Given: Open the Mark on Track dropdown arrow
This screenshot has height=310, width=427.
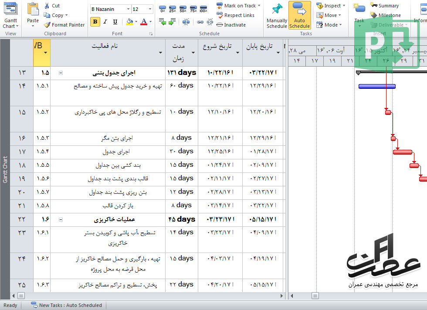Looking at the screenshot, I should pyautogui.click(x=259, y=6).
